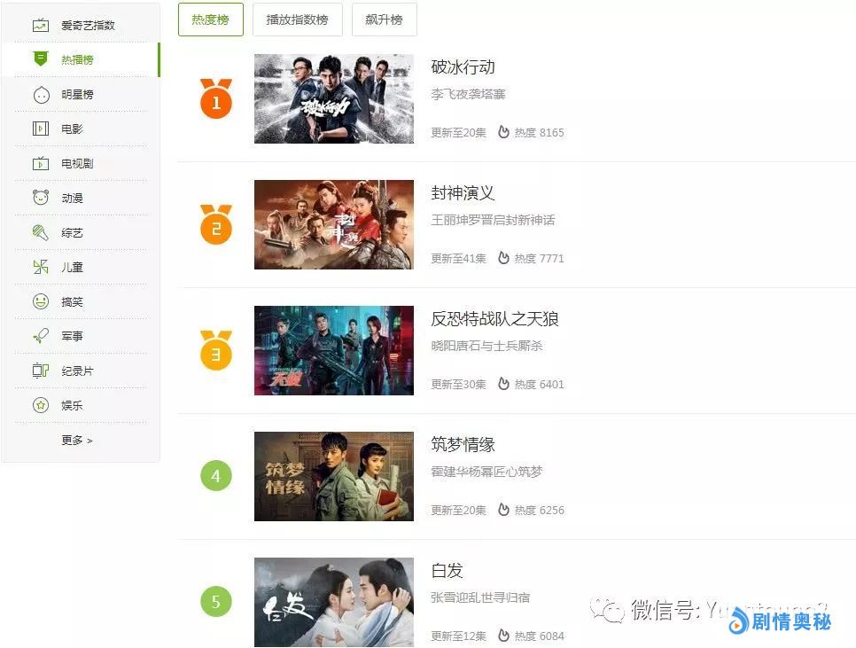Open the 儿童 pinwheel icon
856x648 pixels.
[41, 267]
